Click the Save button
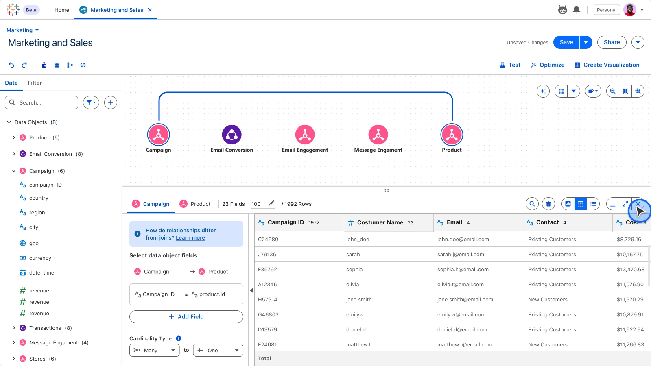 [566, 42]
